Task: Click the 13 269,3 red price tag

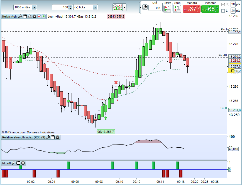Action: pos(234,61)
